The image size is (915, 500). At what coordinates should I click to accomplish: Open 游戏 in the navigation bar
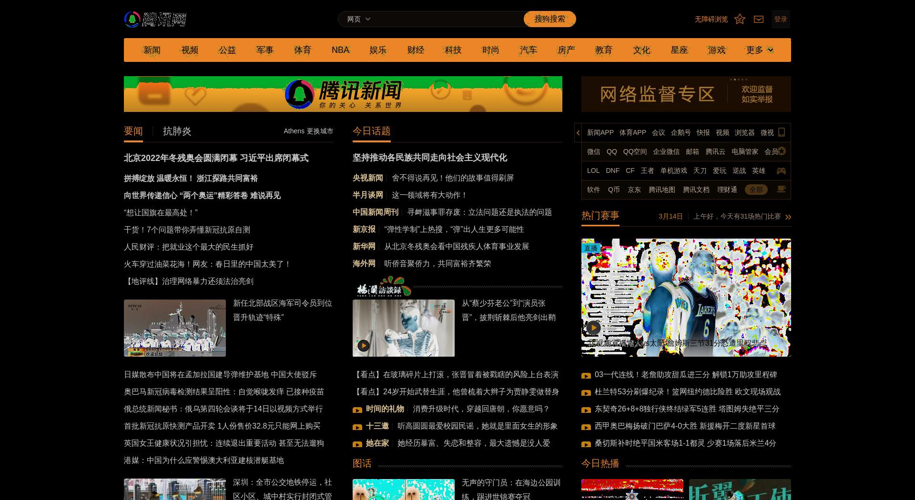coord(717,50)
